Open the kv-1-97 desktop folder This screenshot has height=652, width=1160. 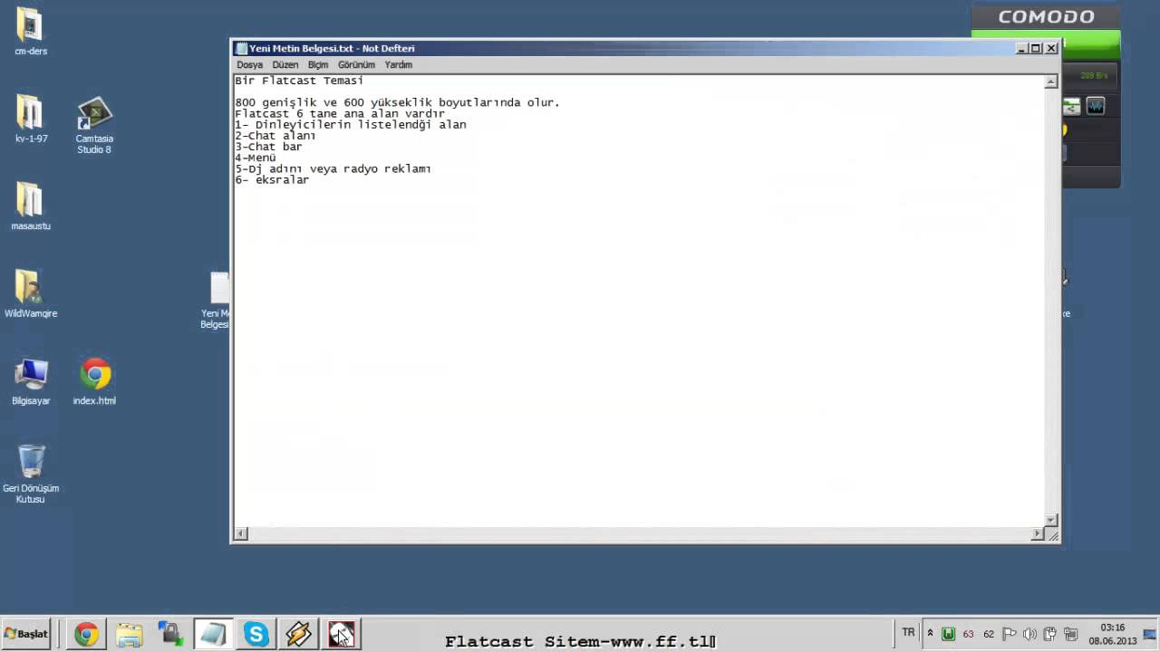click(x=30, y=120)
